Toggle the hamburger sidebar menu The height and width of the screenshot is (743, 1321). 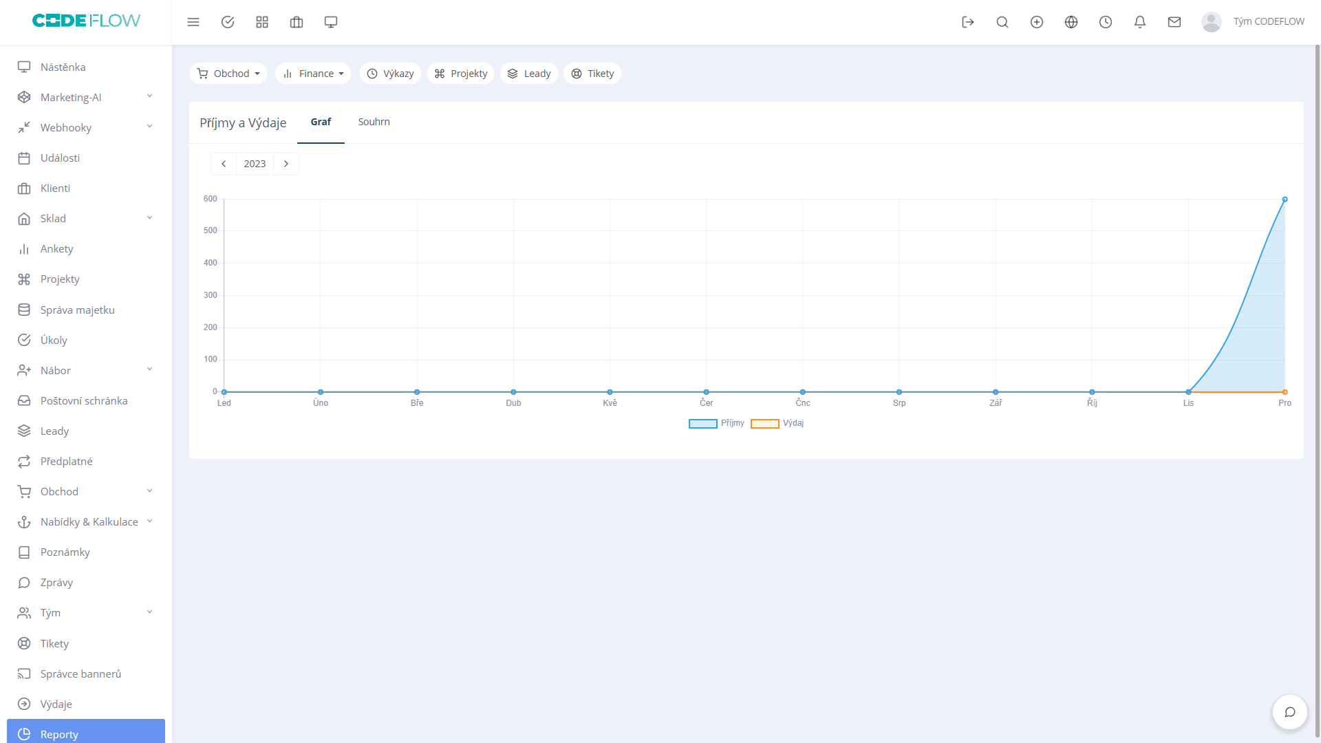193,22
